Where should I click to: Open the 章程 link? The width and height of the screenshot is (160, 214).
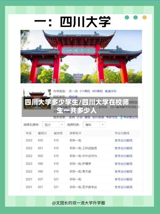[87, 117]
